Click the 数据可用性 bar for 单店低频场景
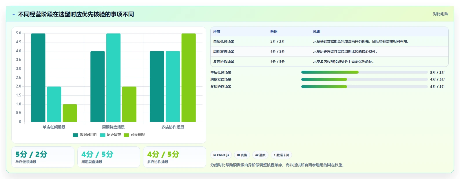The height and width of the screenshot is (179, 460). click(38, 78)
